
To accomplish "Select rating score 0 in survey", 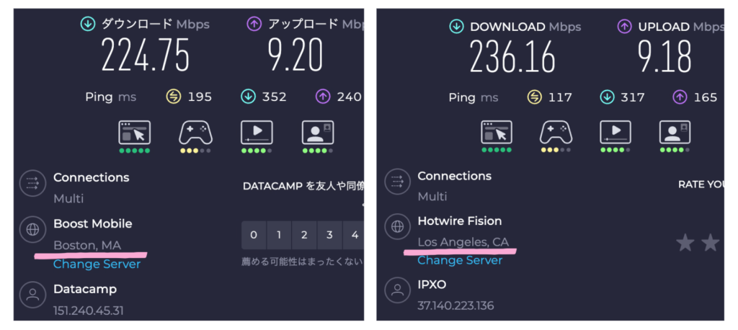I will click(x=253, y=235).
